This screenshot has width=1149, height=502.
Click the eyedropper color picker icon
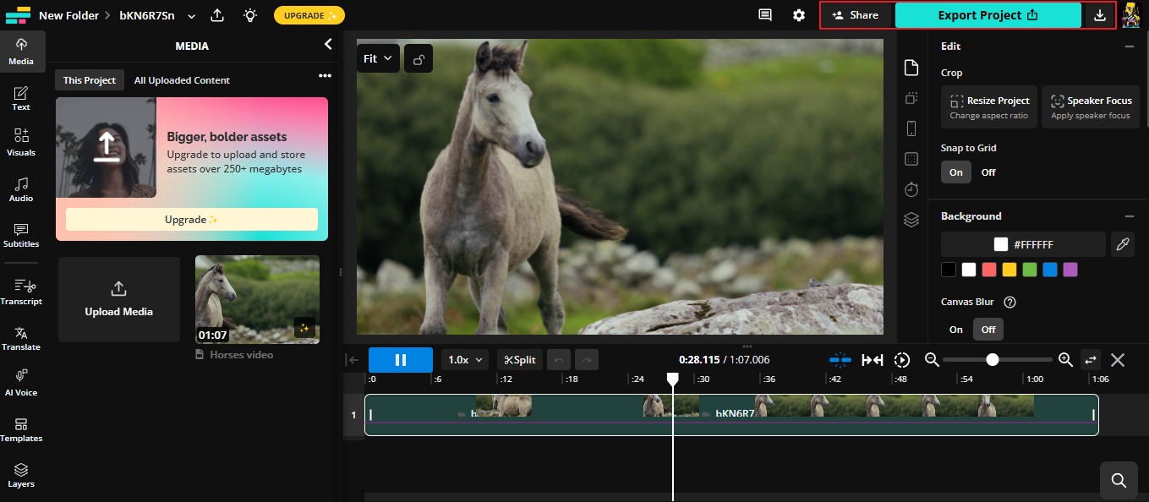[x=1122, y=244]
